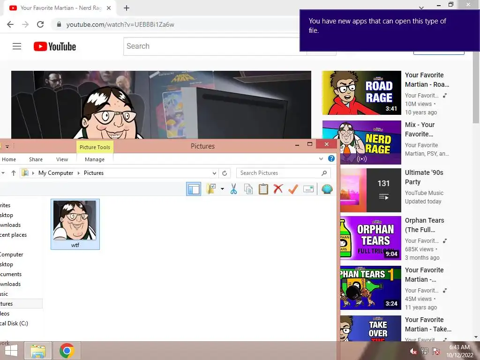Open address bar history dropdown in Explorer

(x=214, y=173)
